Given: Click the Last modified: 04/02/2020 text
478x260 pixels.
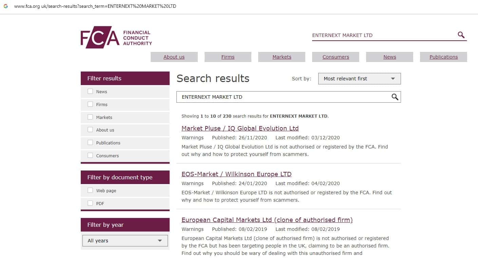Looking at the screenshot, I should pos(307,183).
